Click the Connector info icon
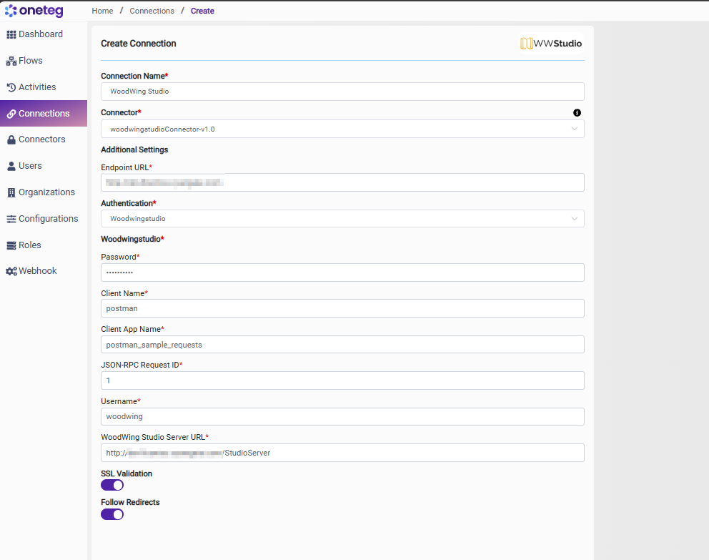Viewport: 709px width, 560px height. [x=577, y=112]
